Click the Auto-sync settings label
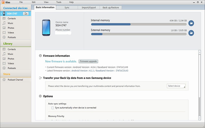This screenshot has width=205, height=128. 57,104
